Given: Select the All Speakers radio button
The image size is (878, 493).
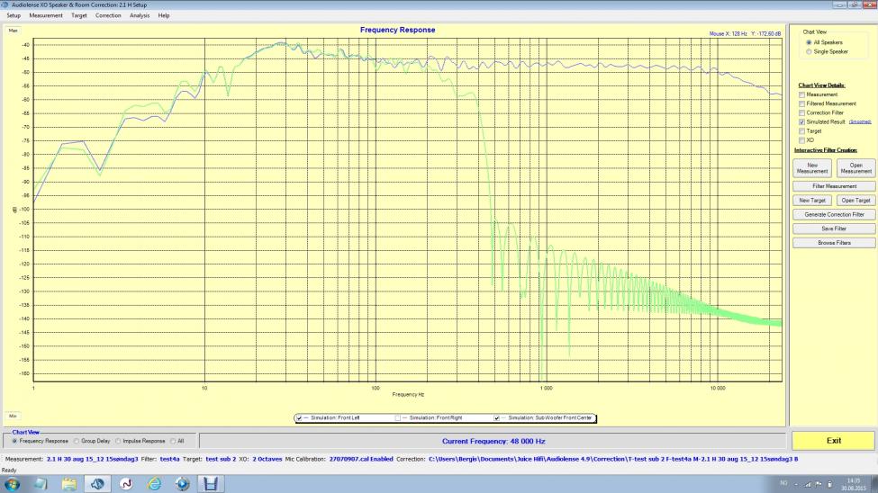Looking at the screenshot, I should pyautogui.click(x=809, y=42).
